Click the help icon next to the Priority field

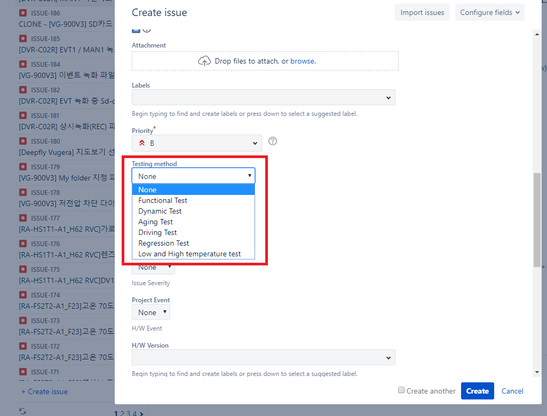pos(272,141)
